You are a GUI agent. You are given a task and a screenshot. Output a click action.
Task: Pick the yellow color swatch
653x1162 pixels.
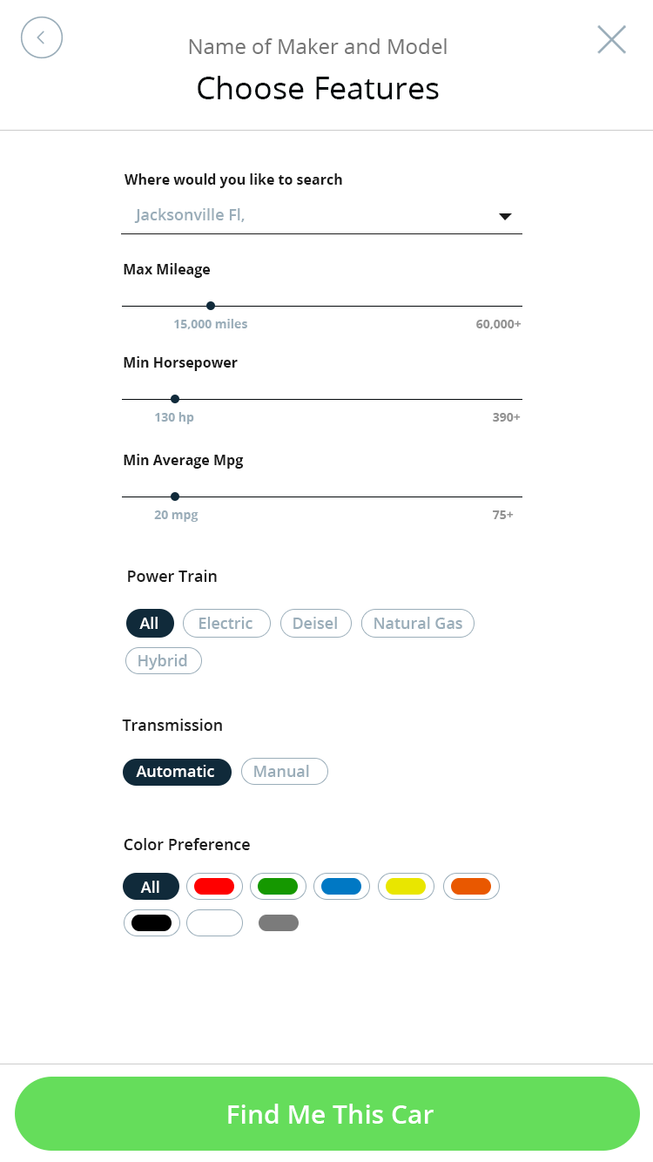pos(406,887)
